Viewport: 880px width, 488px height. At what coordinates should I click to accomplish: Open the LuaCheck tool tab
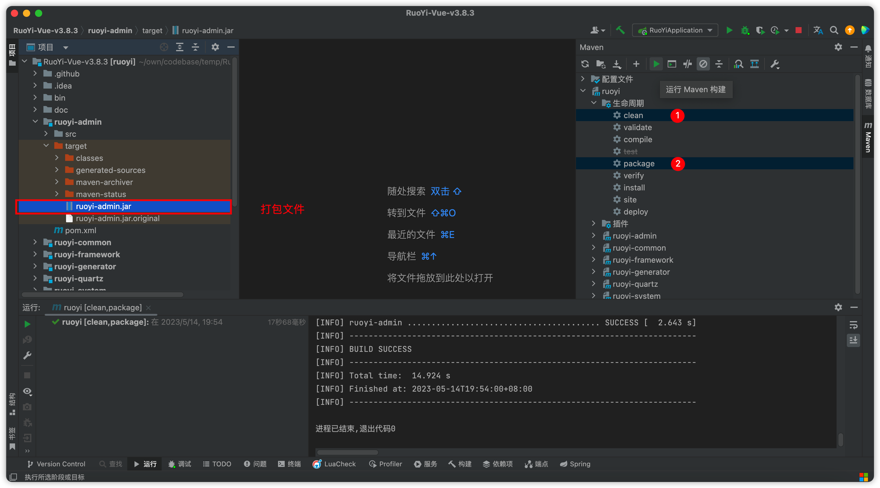[334, 464]
